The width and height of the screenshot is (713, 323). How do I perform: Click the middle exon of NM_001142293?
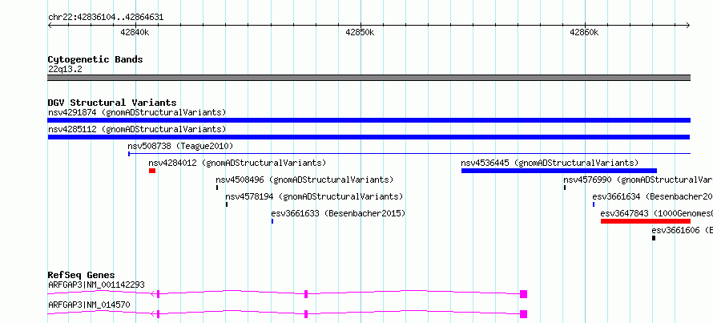click(x=306, y=294)
